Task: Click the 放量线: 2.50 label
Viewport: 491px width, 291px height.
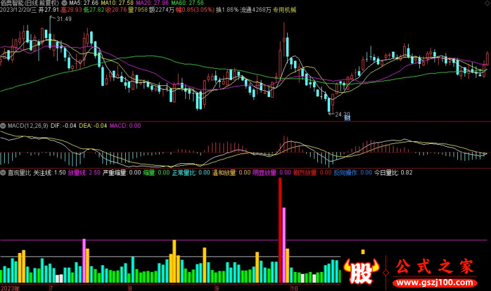Action: point(84,173)
